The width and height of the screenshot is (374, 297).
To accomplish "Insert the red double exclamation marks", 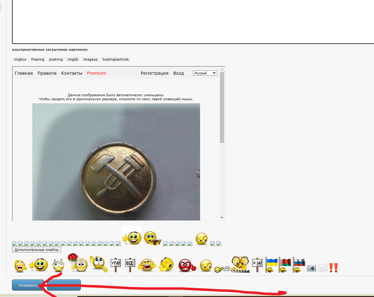I will click(x=333, y=268).
